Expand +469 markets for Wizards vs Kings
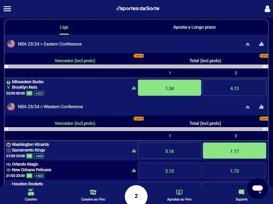The width and height of the screenshot is (273, 204). 39,156
